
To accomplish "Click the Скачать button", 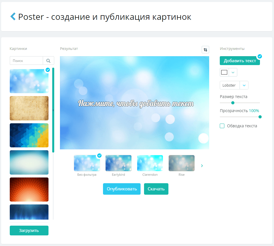I will (x=156, y=189).
